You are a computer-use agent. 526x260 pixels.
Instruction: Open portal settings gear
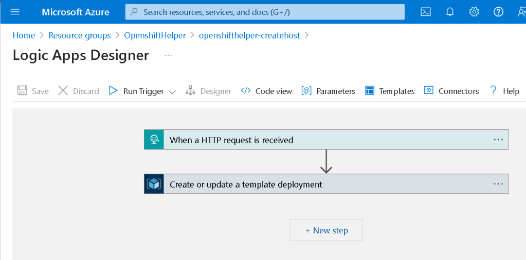point(474,12)
